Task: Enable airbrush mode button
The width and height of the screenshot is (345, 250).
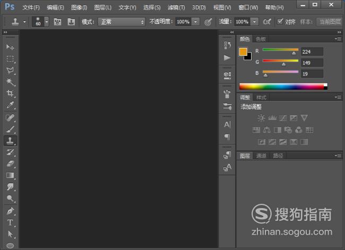Action: pyautogui.click(x=267, y=22)
